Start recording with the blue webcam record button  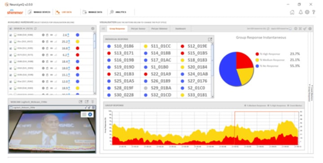90,114
